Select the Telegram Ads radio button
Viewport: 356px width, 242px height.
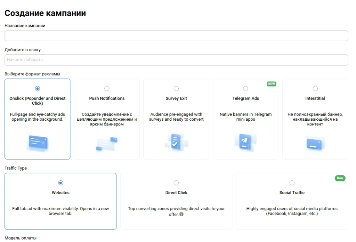(245, 88)
